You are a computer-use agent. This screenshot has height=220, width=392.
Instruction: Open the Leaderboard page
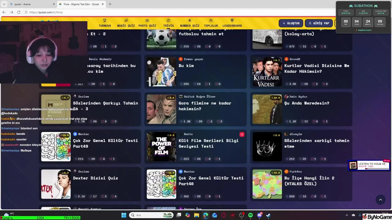(232, 23)
